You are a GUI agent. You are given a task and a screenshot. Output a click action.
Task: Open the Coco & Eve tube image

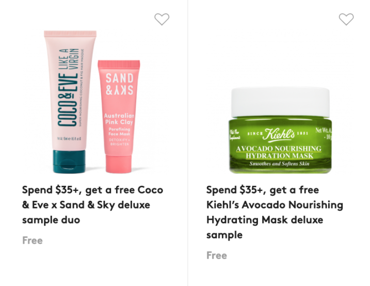pos(70,102)
